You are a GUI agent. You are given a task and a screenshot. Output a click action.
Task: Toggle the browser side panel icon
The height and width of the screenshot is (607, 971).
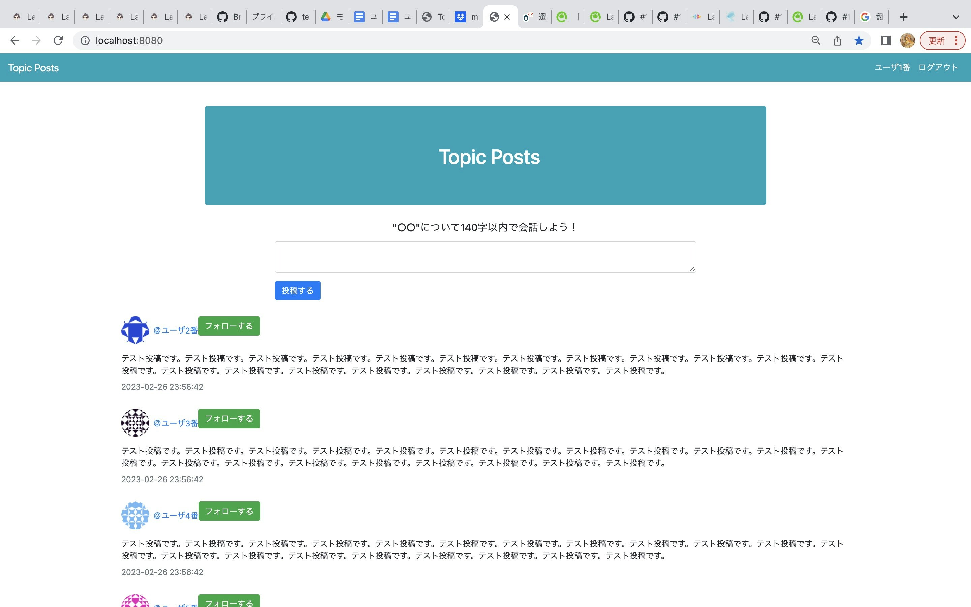tap(886, 40)
